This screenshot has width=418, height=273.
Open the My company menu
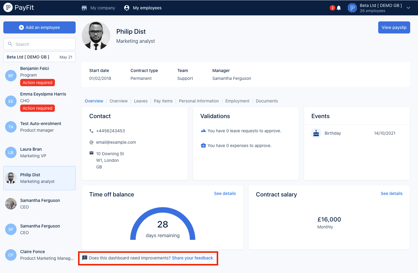pyautogui.click(x=98, y=8)
